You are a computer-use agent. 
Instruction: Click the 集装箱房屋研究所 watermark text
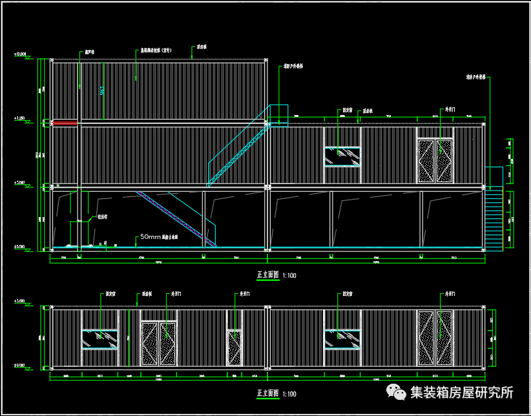(461, 392)
